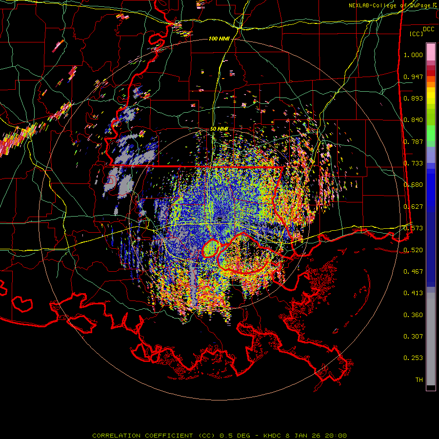
Task: Click the Correlation Coefficient KHDC caption at the bottom
Action: click(219, 436)
